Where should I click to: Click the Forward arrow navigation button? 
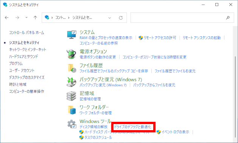click(17, 18)
